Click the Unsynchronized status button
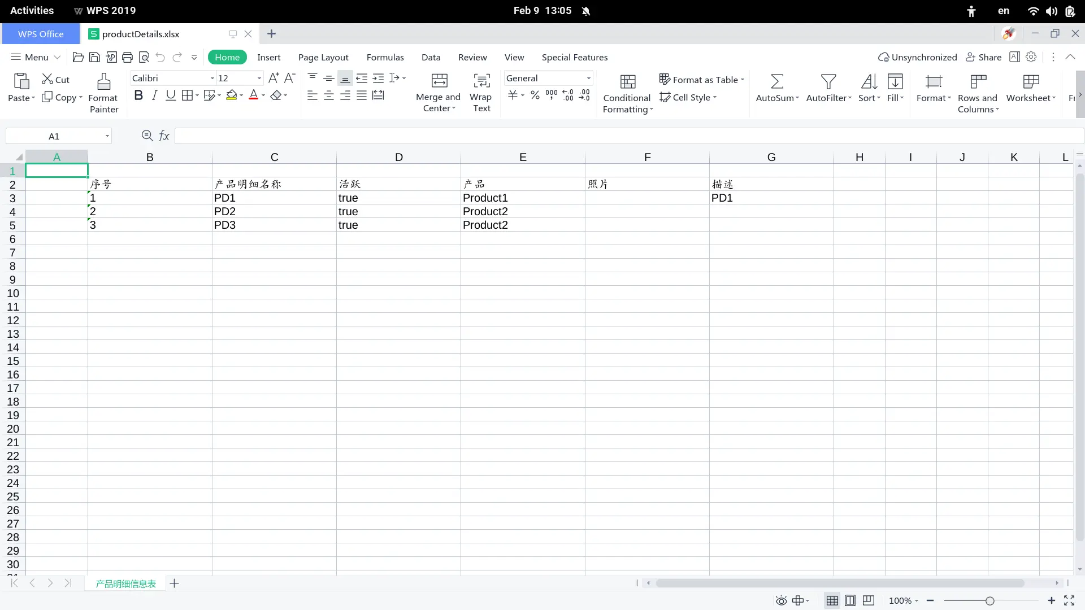 [x=917, y=57]
